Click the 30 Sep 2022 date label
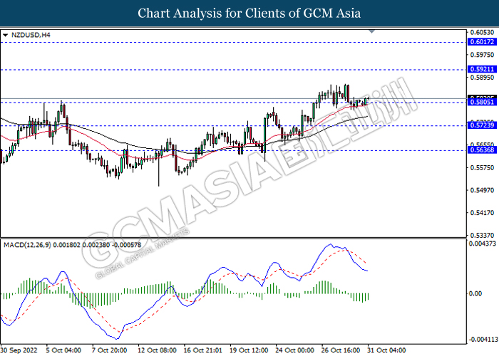 [19, 350]
